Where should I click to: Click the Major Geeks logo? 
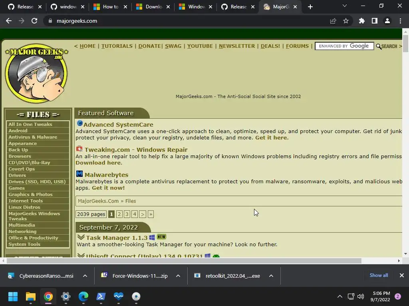point(36,73)
